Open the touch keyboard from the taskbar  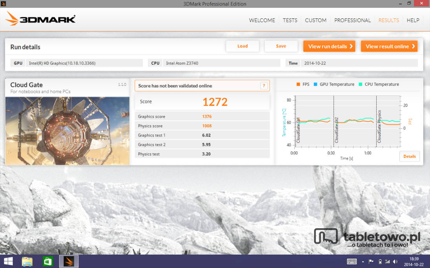(352, 262)
